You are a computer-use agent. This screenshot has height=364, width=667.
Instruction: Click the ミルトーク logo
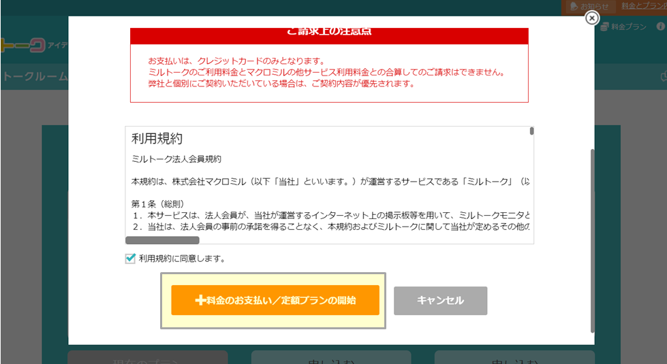pyautogui.click(x=22, y=44)
